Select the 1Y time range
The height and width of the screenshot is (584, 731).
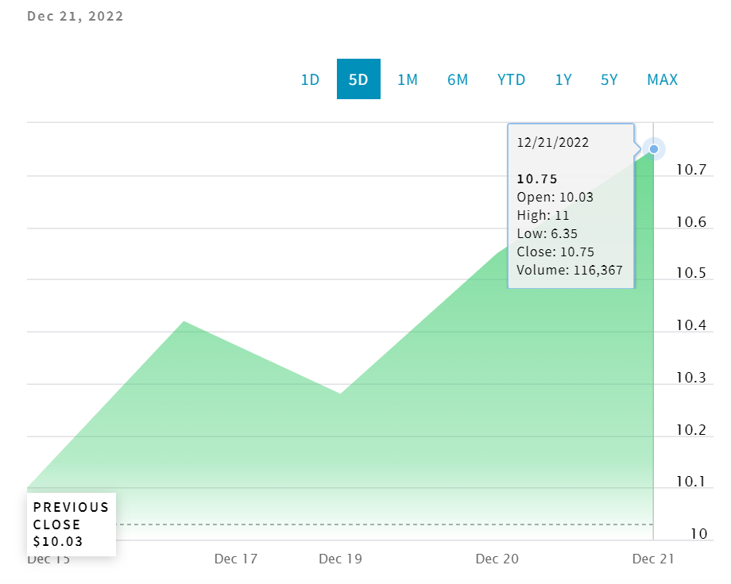[x=563, y=79]
